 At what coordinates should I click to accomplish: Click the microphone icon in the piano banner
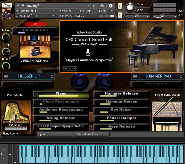click(x=88, y=52)
